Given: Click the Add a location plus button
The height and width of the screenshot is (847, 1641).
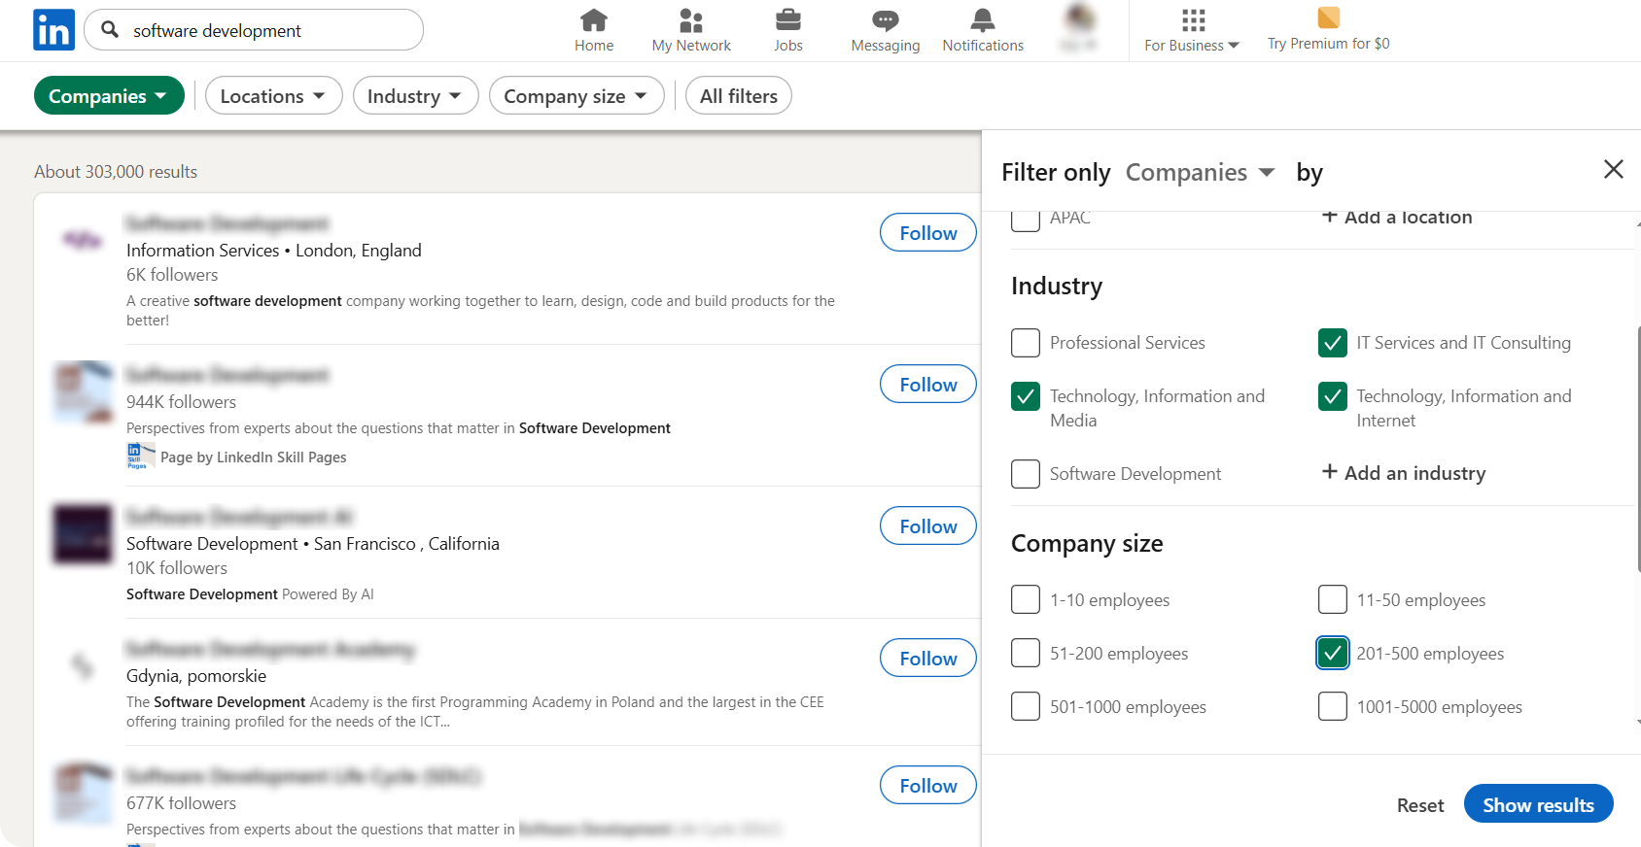Looking at the screenshot, I should (x=1397, y=218).
